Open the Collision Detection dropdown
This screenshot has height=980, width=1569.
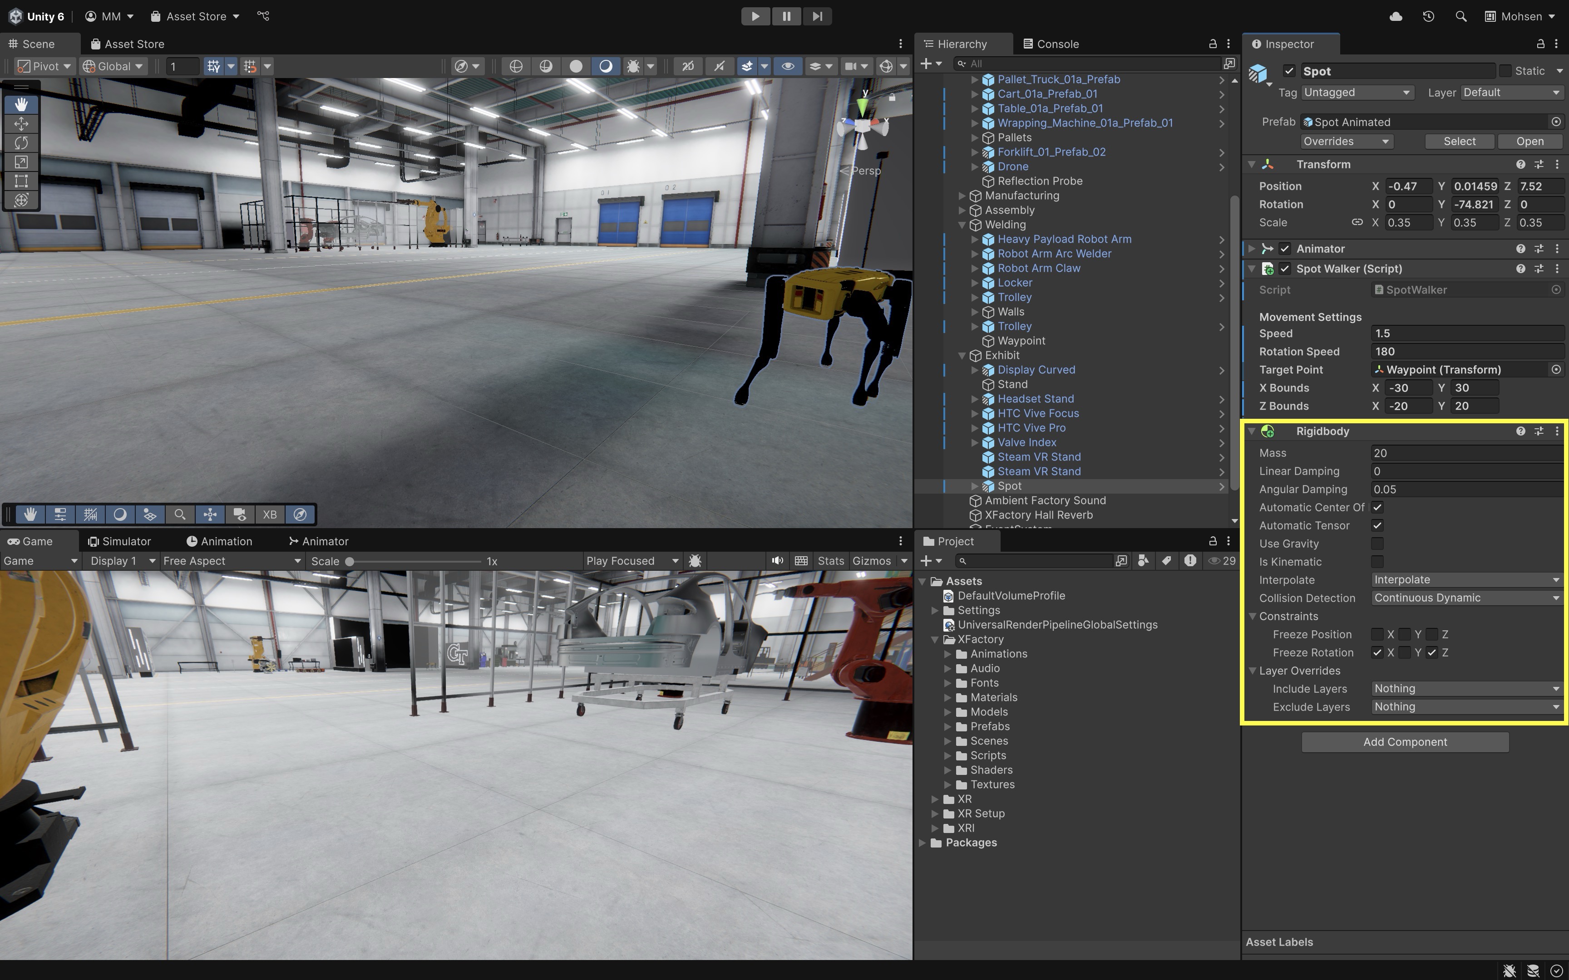click(1466, 598)
